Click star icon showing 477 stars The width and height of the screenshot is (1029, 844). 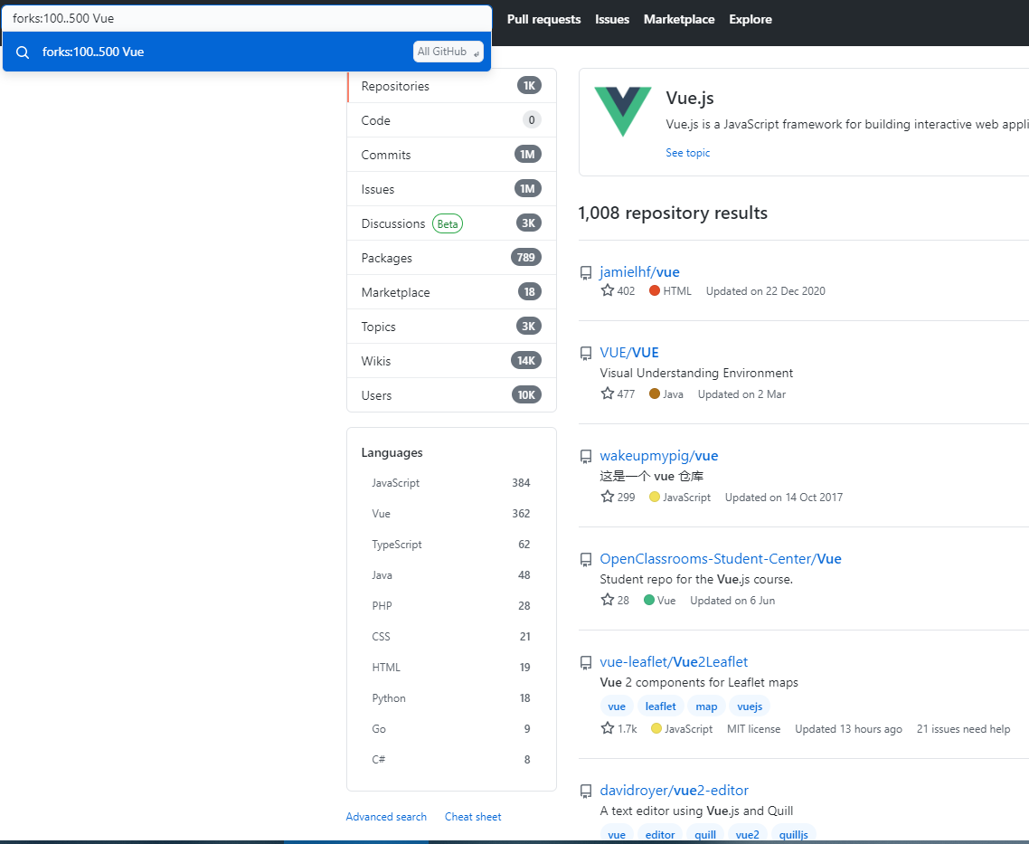point(608,394)
